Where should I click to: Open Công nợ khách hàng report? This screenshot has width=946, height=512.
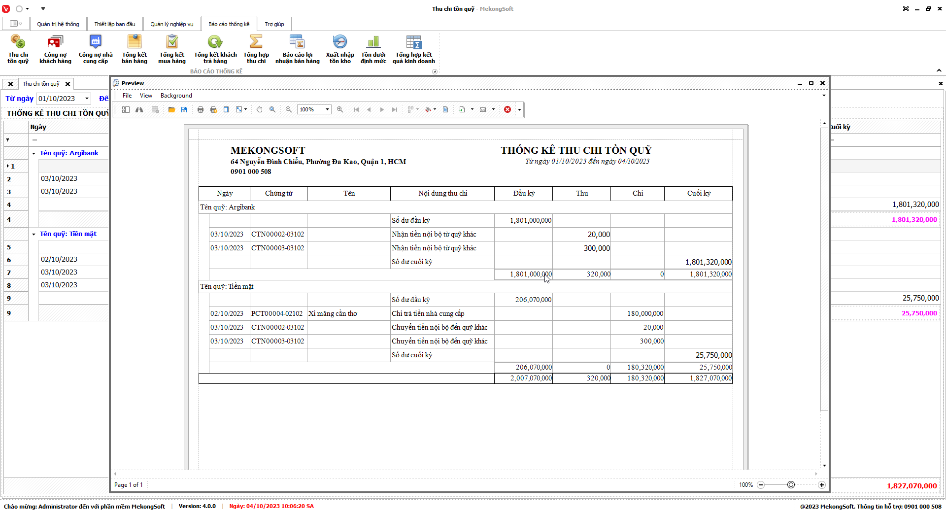[55, 50]
